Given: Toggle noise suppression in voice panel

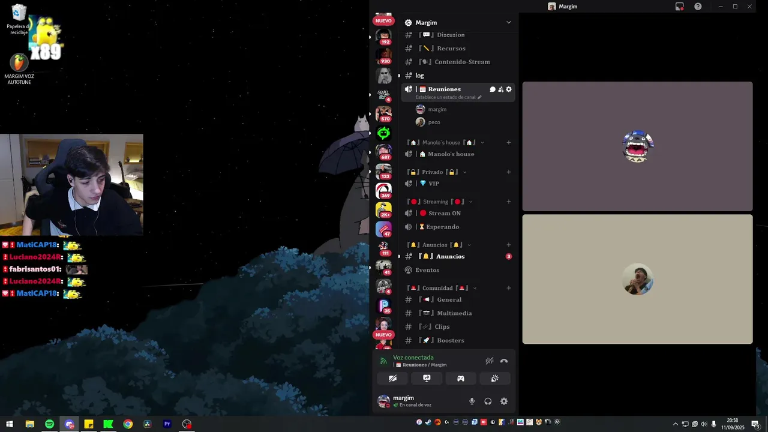Looking at the screenshot, I should pyautogui.click(x=490, y=361).
